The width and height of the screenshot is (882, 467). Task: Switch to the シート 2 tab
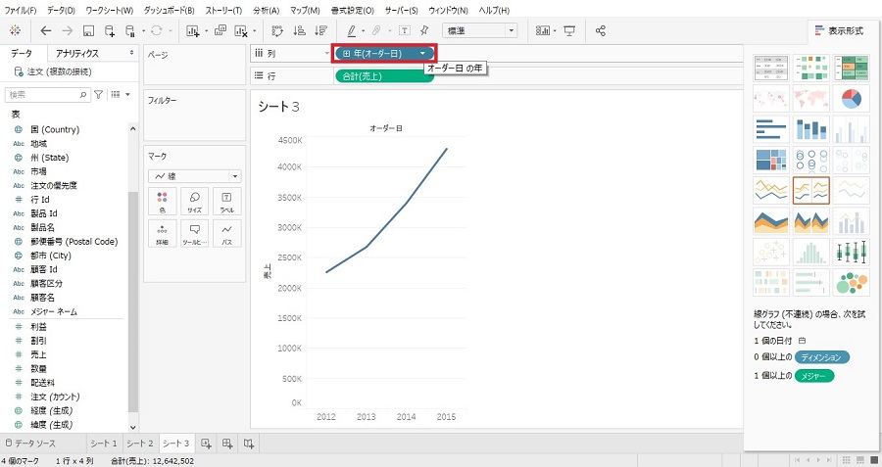pyautogui.click(x=138, y=444)
